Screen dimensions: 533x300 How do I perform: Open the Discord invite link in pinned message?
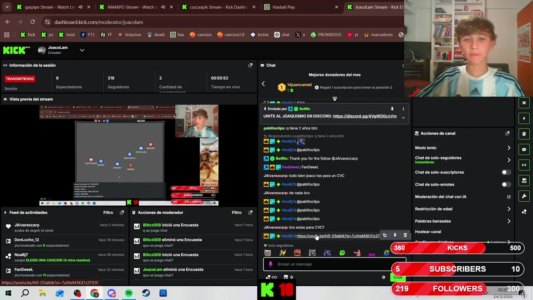(365, 116)
